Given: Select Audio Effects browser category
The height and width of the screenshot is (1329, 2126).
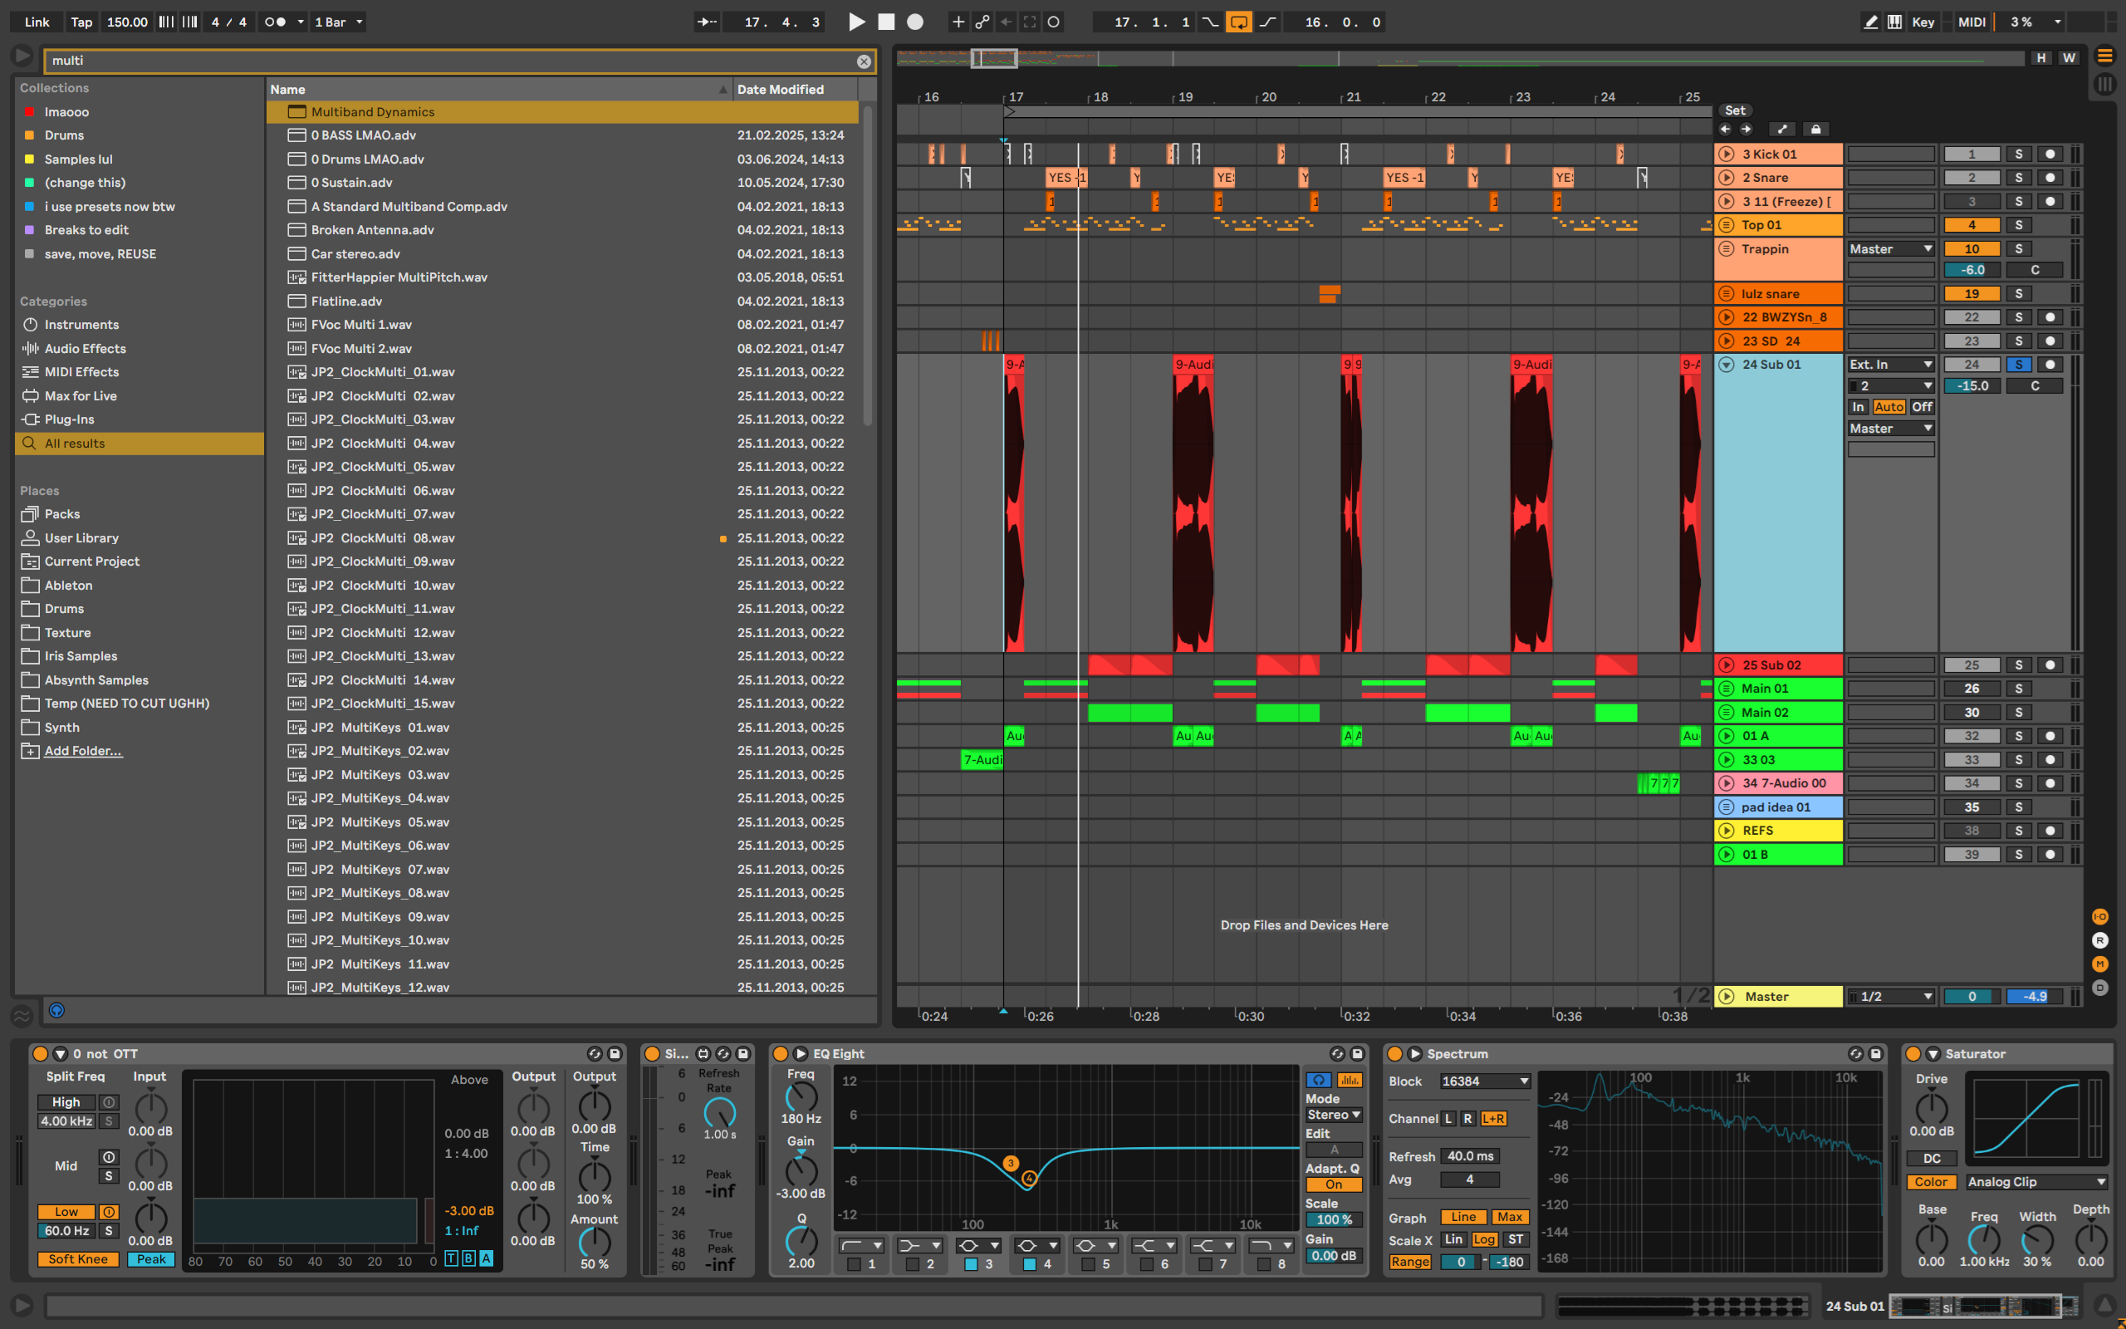Looking at the screenshot, I should (86, 349).
